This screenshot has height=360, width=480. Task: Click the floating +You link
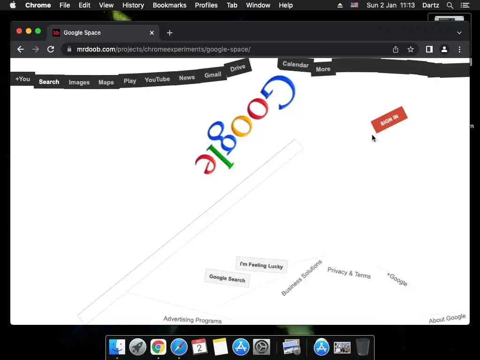[x=22, y=79]
